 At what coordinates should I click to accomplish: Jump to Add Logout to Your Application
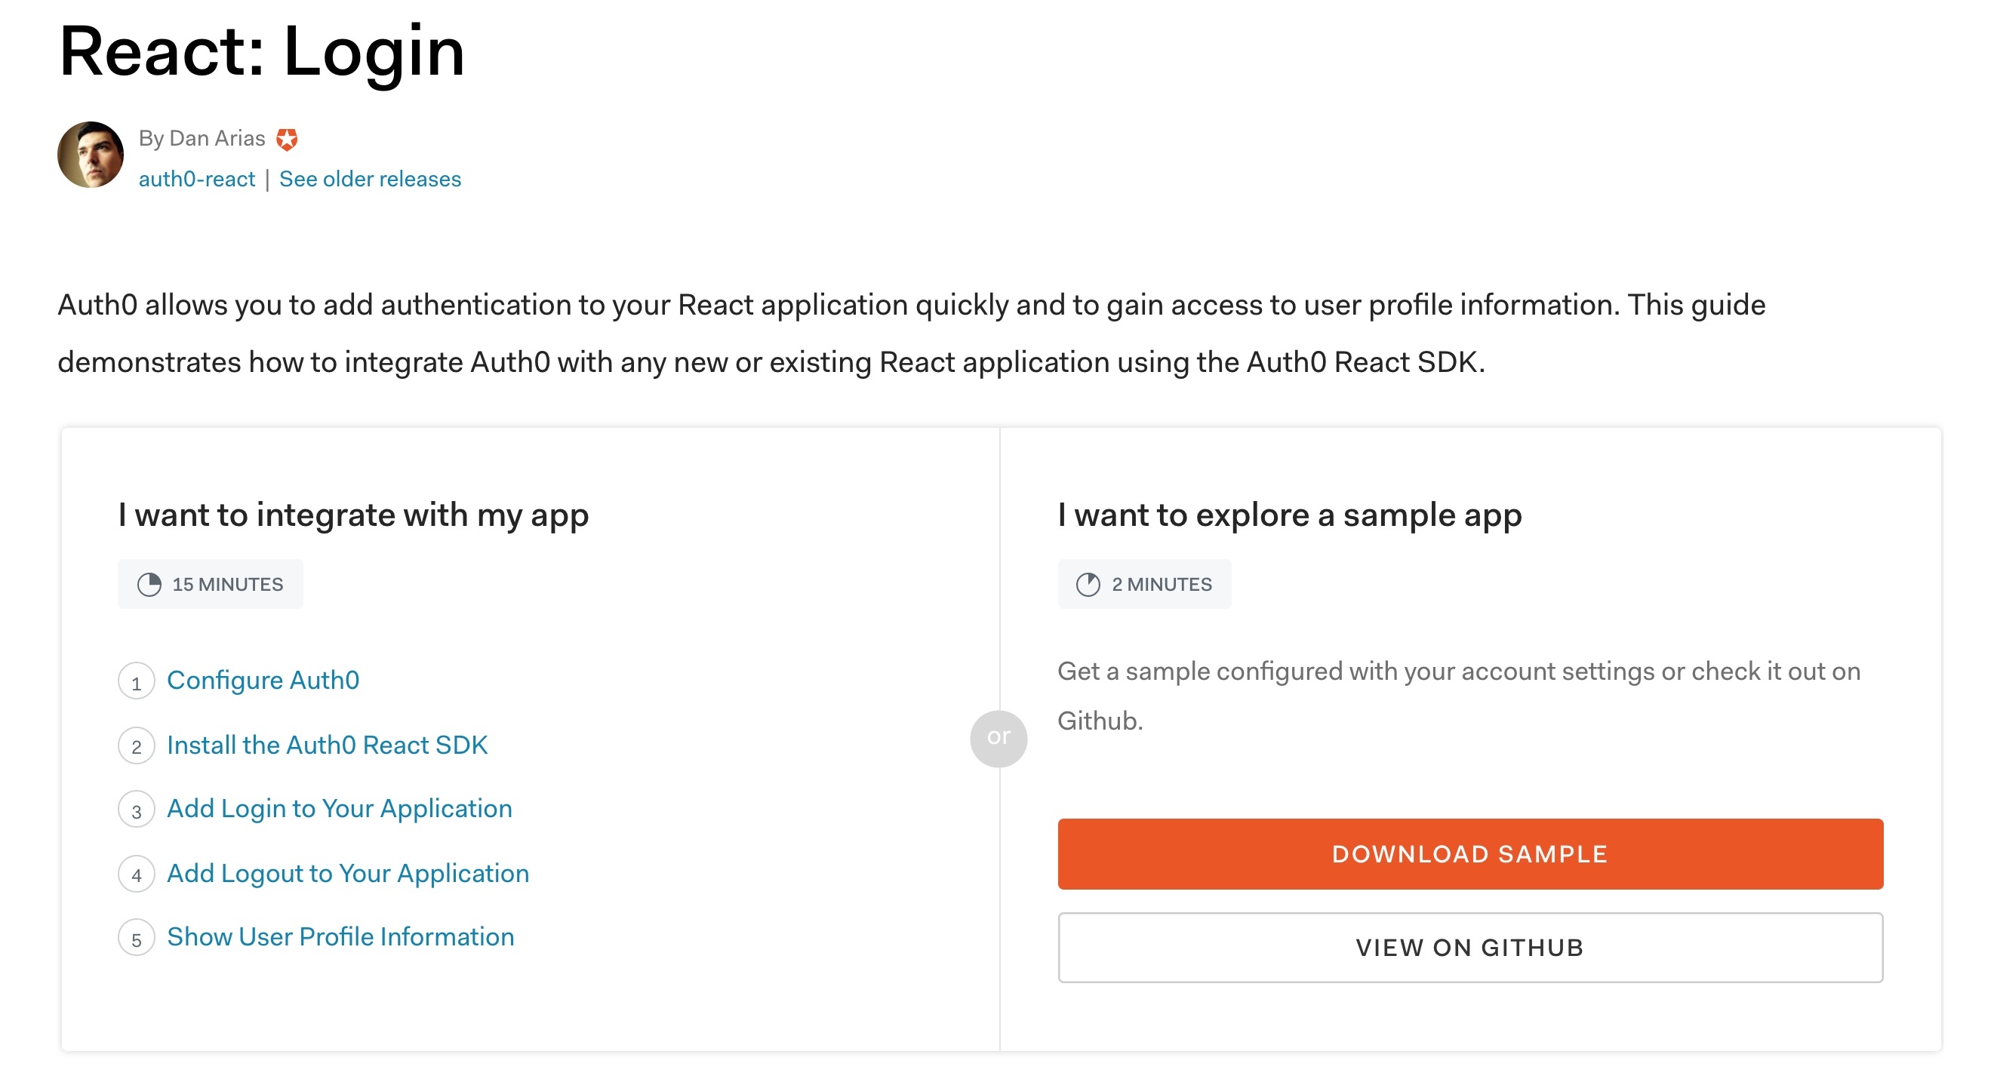pyautogui.click(x=348, y=873)
